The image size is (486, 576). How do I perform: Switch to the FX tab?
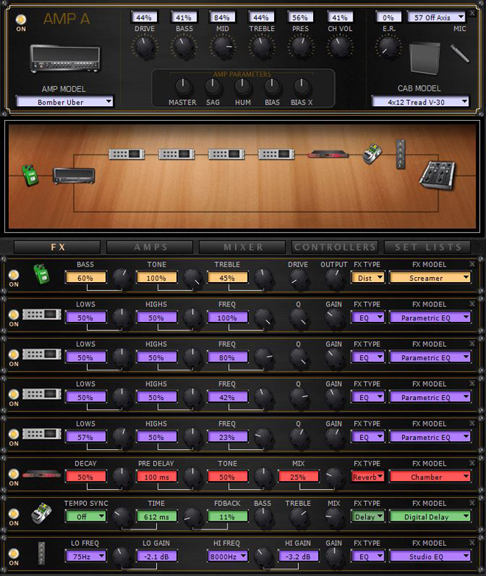click(57, 247)
